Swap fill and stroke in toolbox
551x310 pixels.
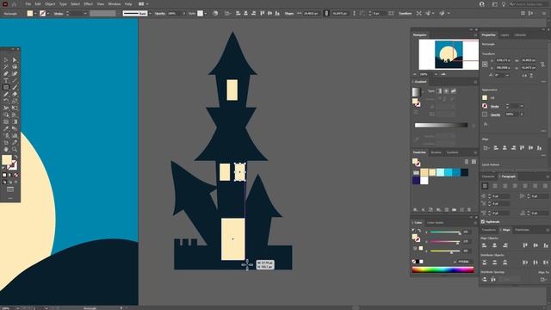tap(15, 157)
